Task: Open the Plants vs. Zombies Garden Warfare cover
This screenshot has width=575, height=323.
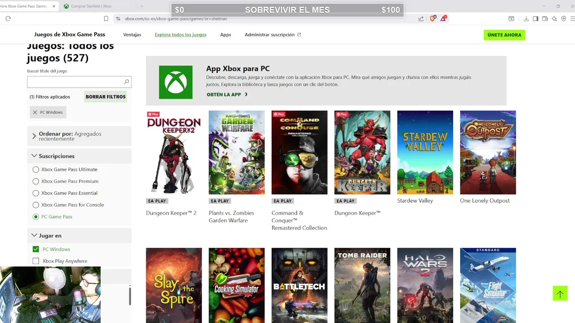Action: coord(237,153)
